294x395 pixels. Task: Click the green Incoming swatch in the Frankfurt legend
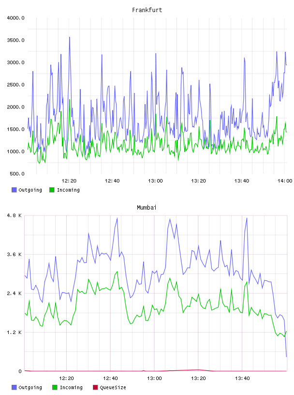click(x=52, y=190)
